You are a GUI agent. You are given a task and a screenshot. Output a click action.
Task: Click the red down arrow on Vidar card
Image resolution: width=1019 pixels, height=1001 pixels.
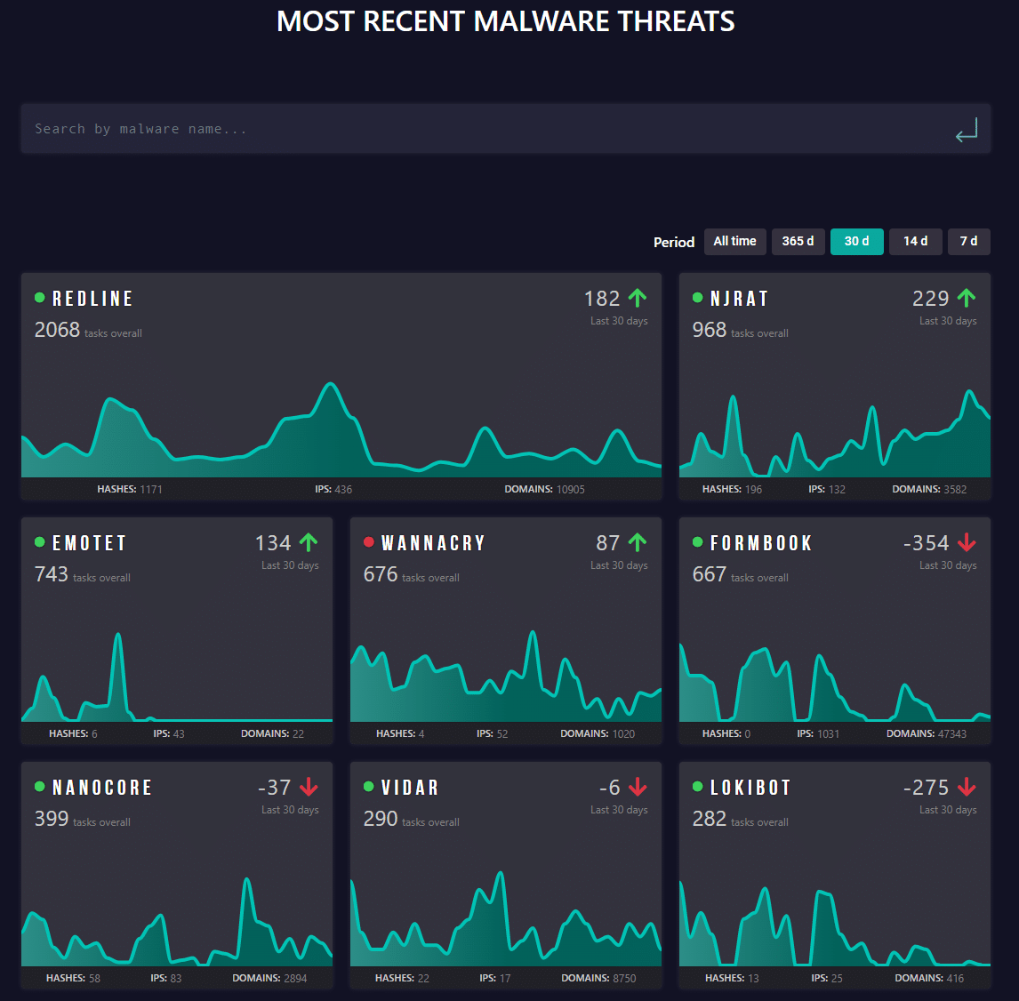click(x=638, y=787)
